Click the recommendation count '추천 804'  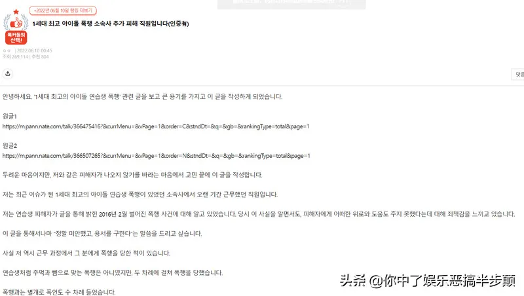pyautogui.click(x=40, y=57)
